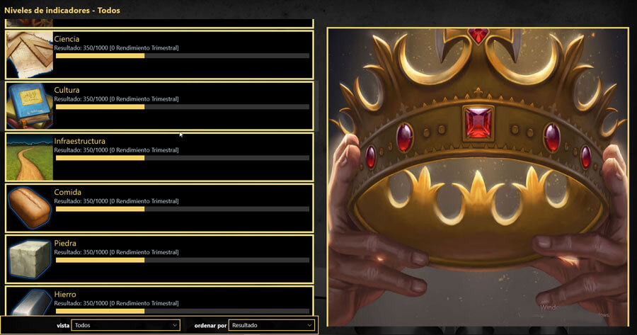Viewport: 637px width, 335px height.
Task: Open the vista Todos dropdown
Action: tap(125, 325)
